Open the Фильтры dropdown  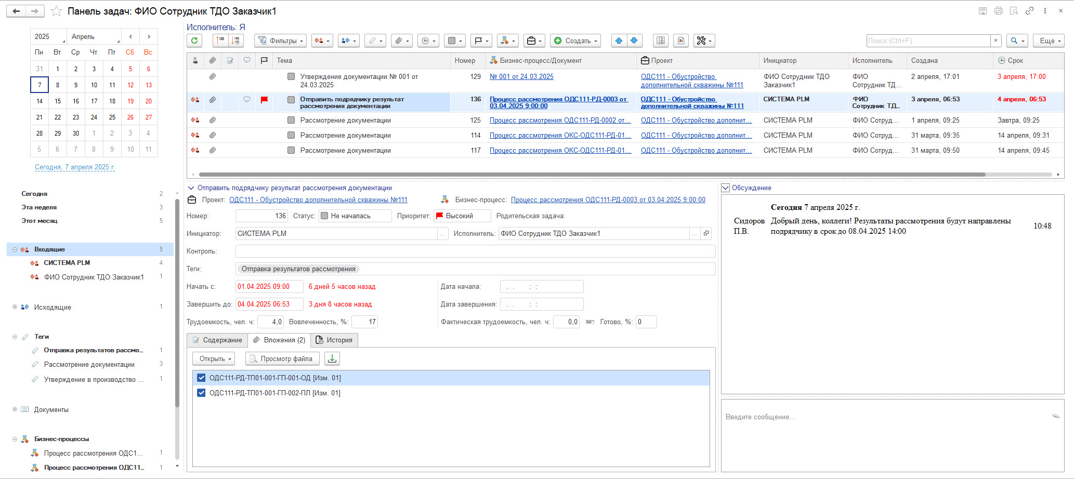point(281,41)
